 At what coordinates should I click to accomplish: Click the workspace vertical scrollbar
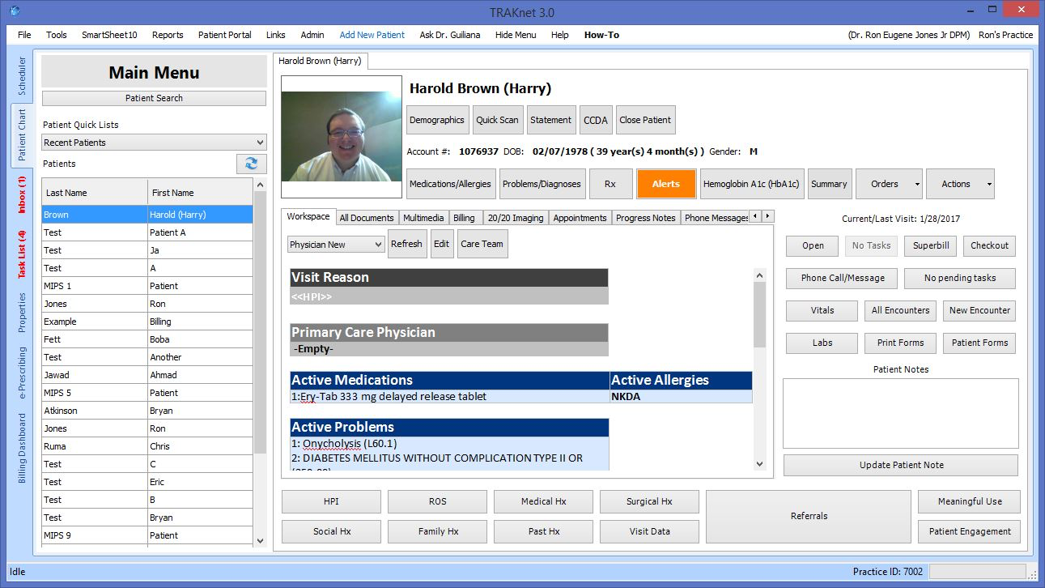(759, 369)
